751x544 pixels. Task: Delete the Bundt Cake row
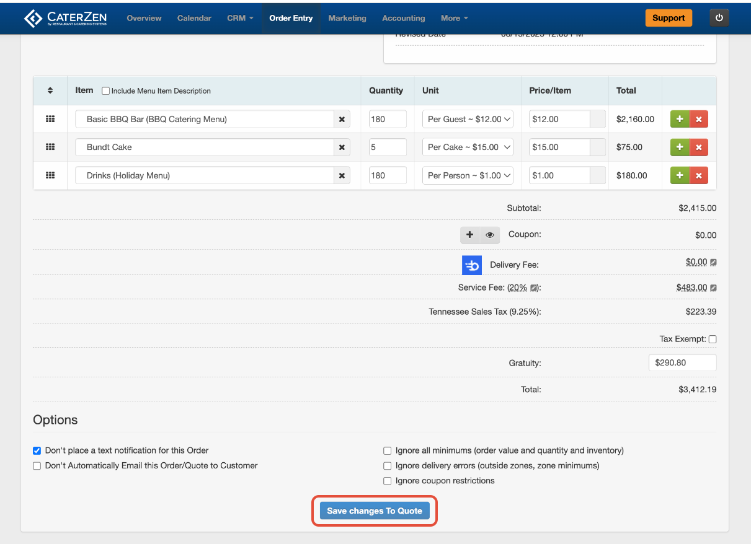[x=699, y=147]
